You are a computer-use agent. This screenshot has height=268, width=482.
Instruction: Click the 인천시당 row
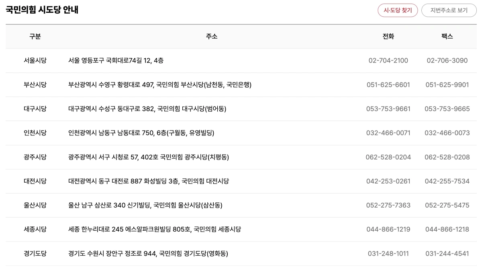[35, 133]
